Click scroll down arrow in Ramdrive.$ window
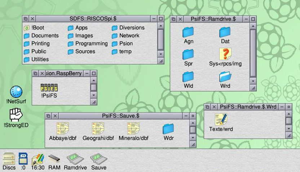The width and height of the screenshot is (300, 172). pyautogui.click(x=253, y=81)
